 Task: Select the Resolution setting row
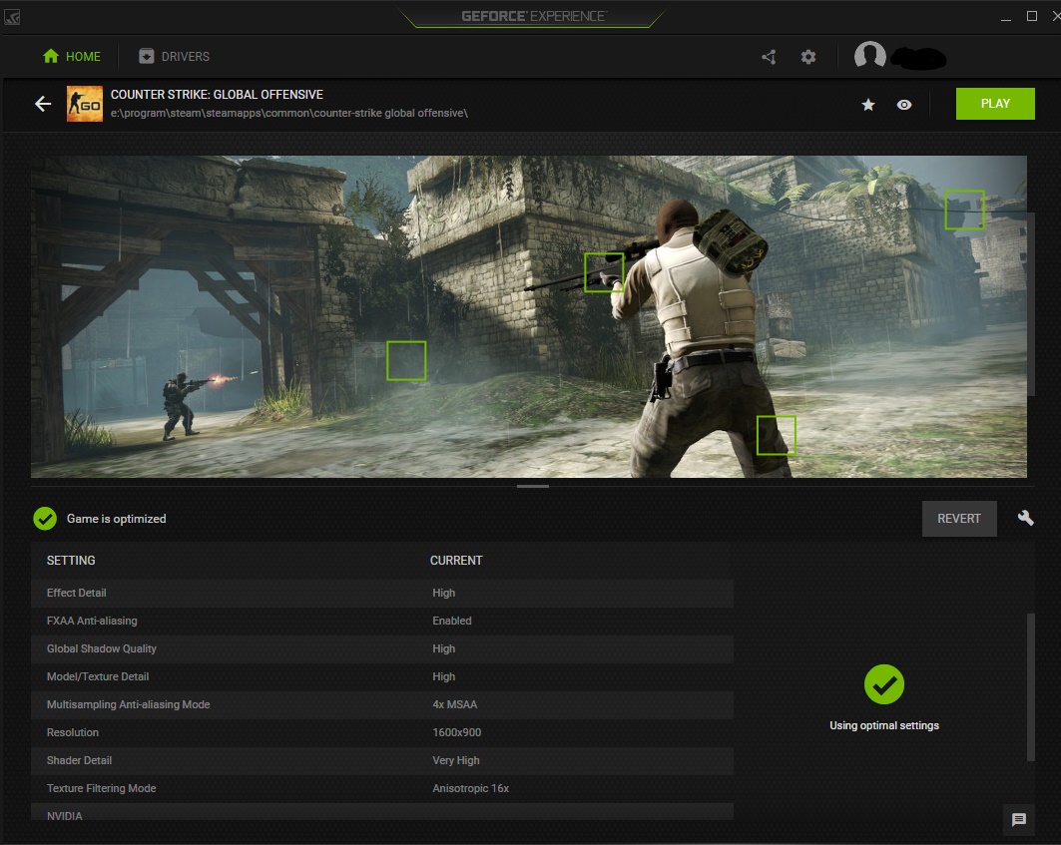(x=382, y=732)
